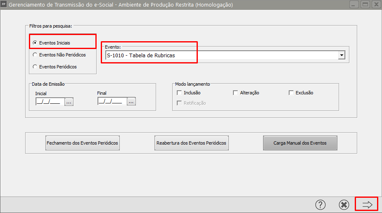Focus the Final emission date field
The image size is (382, 213).
point(111,101)
